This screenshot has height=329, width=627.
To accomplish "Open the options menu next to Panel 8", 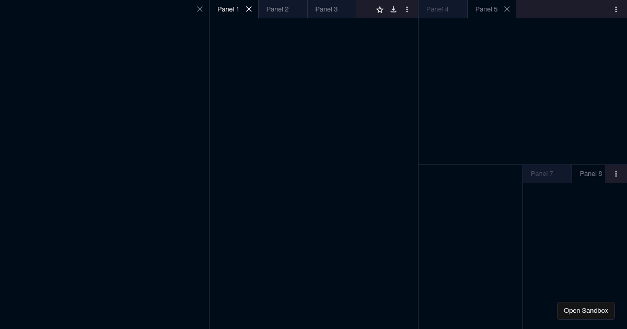I will [616, 174].
